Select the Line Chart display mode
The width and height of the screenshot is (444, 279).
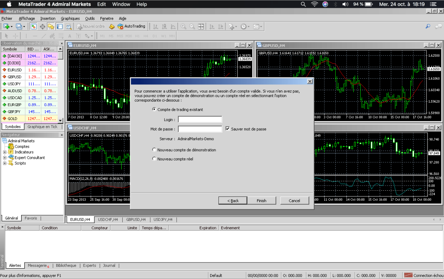173,26
